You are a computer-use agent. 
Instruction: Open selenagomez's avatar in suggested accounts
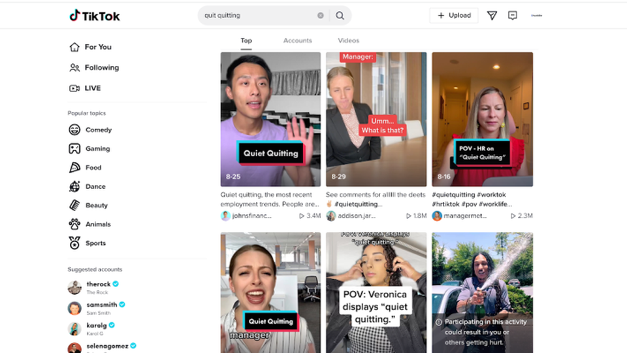(x=74, y=348)
